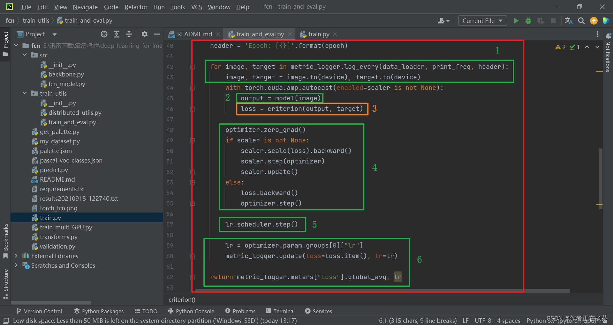Open Project panel settings gear
Viewport: 613px width, 325px height.
144,34
